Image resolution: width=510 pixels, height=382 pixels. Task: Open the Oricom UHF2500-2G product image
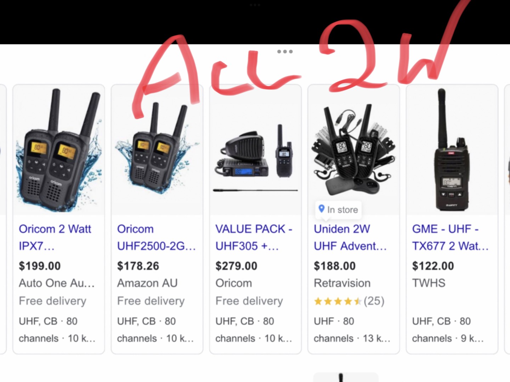[x=157, y=150]
